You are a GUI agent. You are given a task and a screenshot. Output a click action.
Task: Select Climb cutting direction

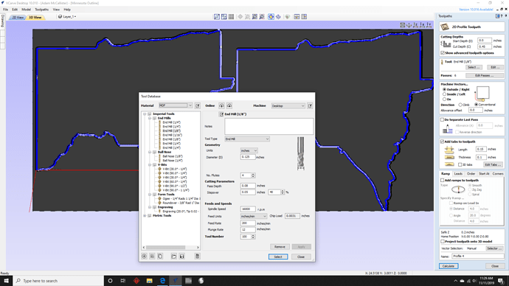click(460, 105)
